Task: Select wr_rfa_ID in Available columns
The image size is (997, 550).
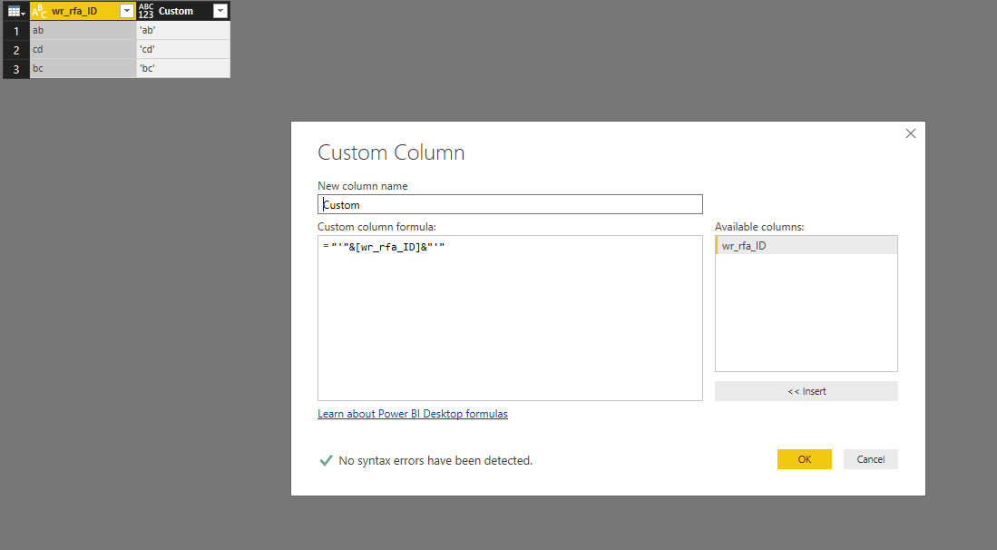Action: 806,245
